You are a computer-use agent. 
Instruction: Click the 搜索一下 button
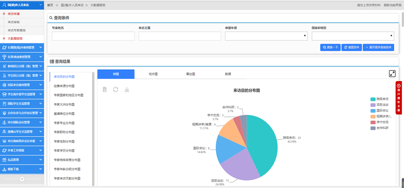[x=330, y=47]
